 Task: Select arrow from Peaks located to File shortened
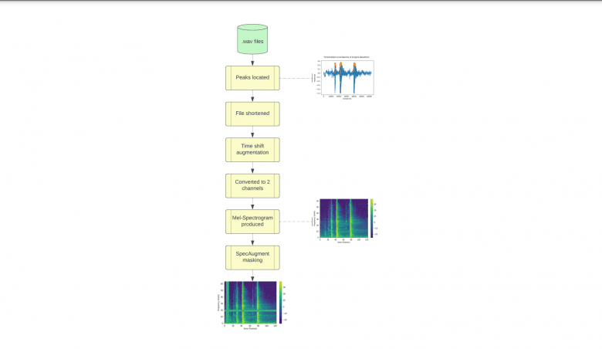click(x=252, y=96)
